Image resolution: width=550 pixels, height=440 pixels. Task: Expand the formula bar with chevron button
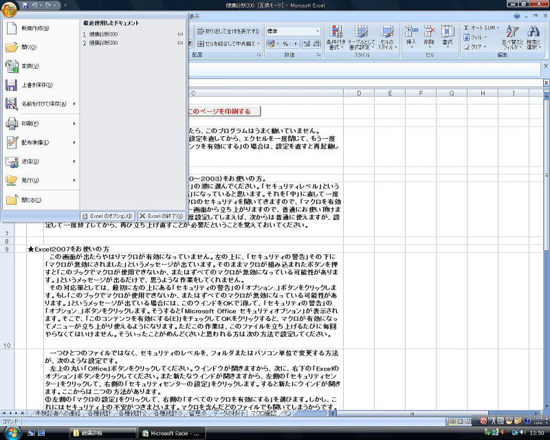coord(546,82)
